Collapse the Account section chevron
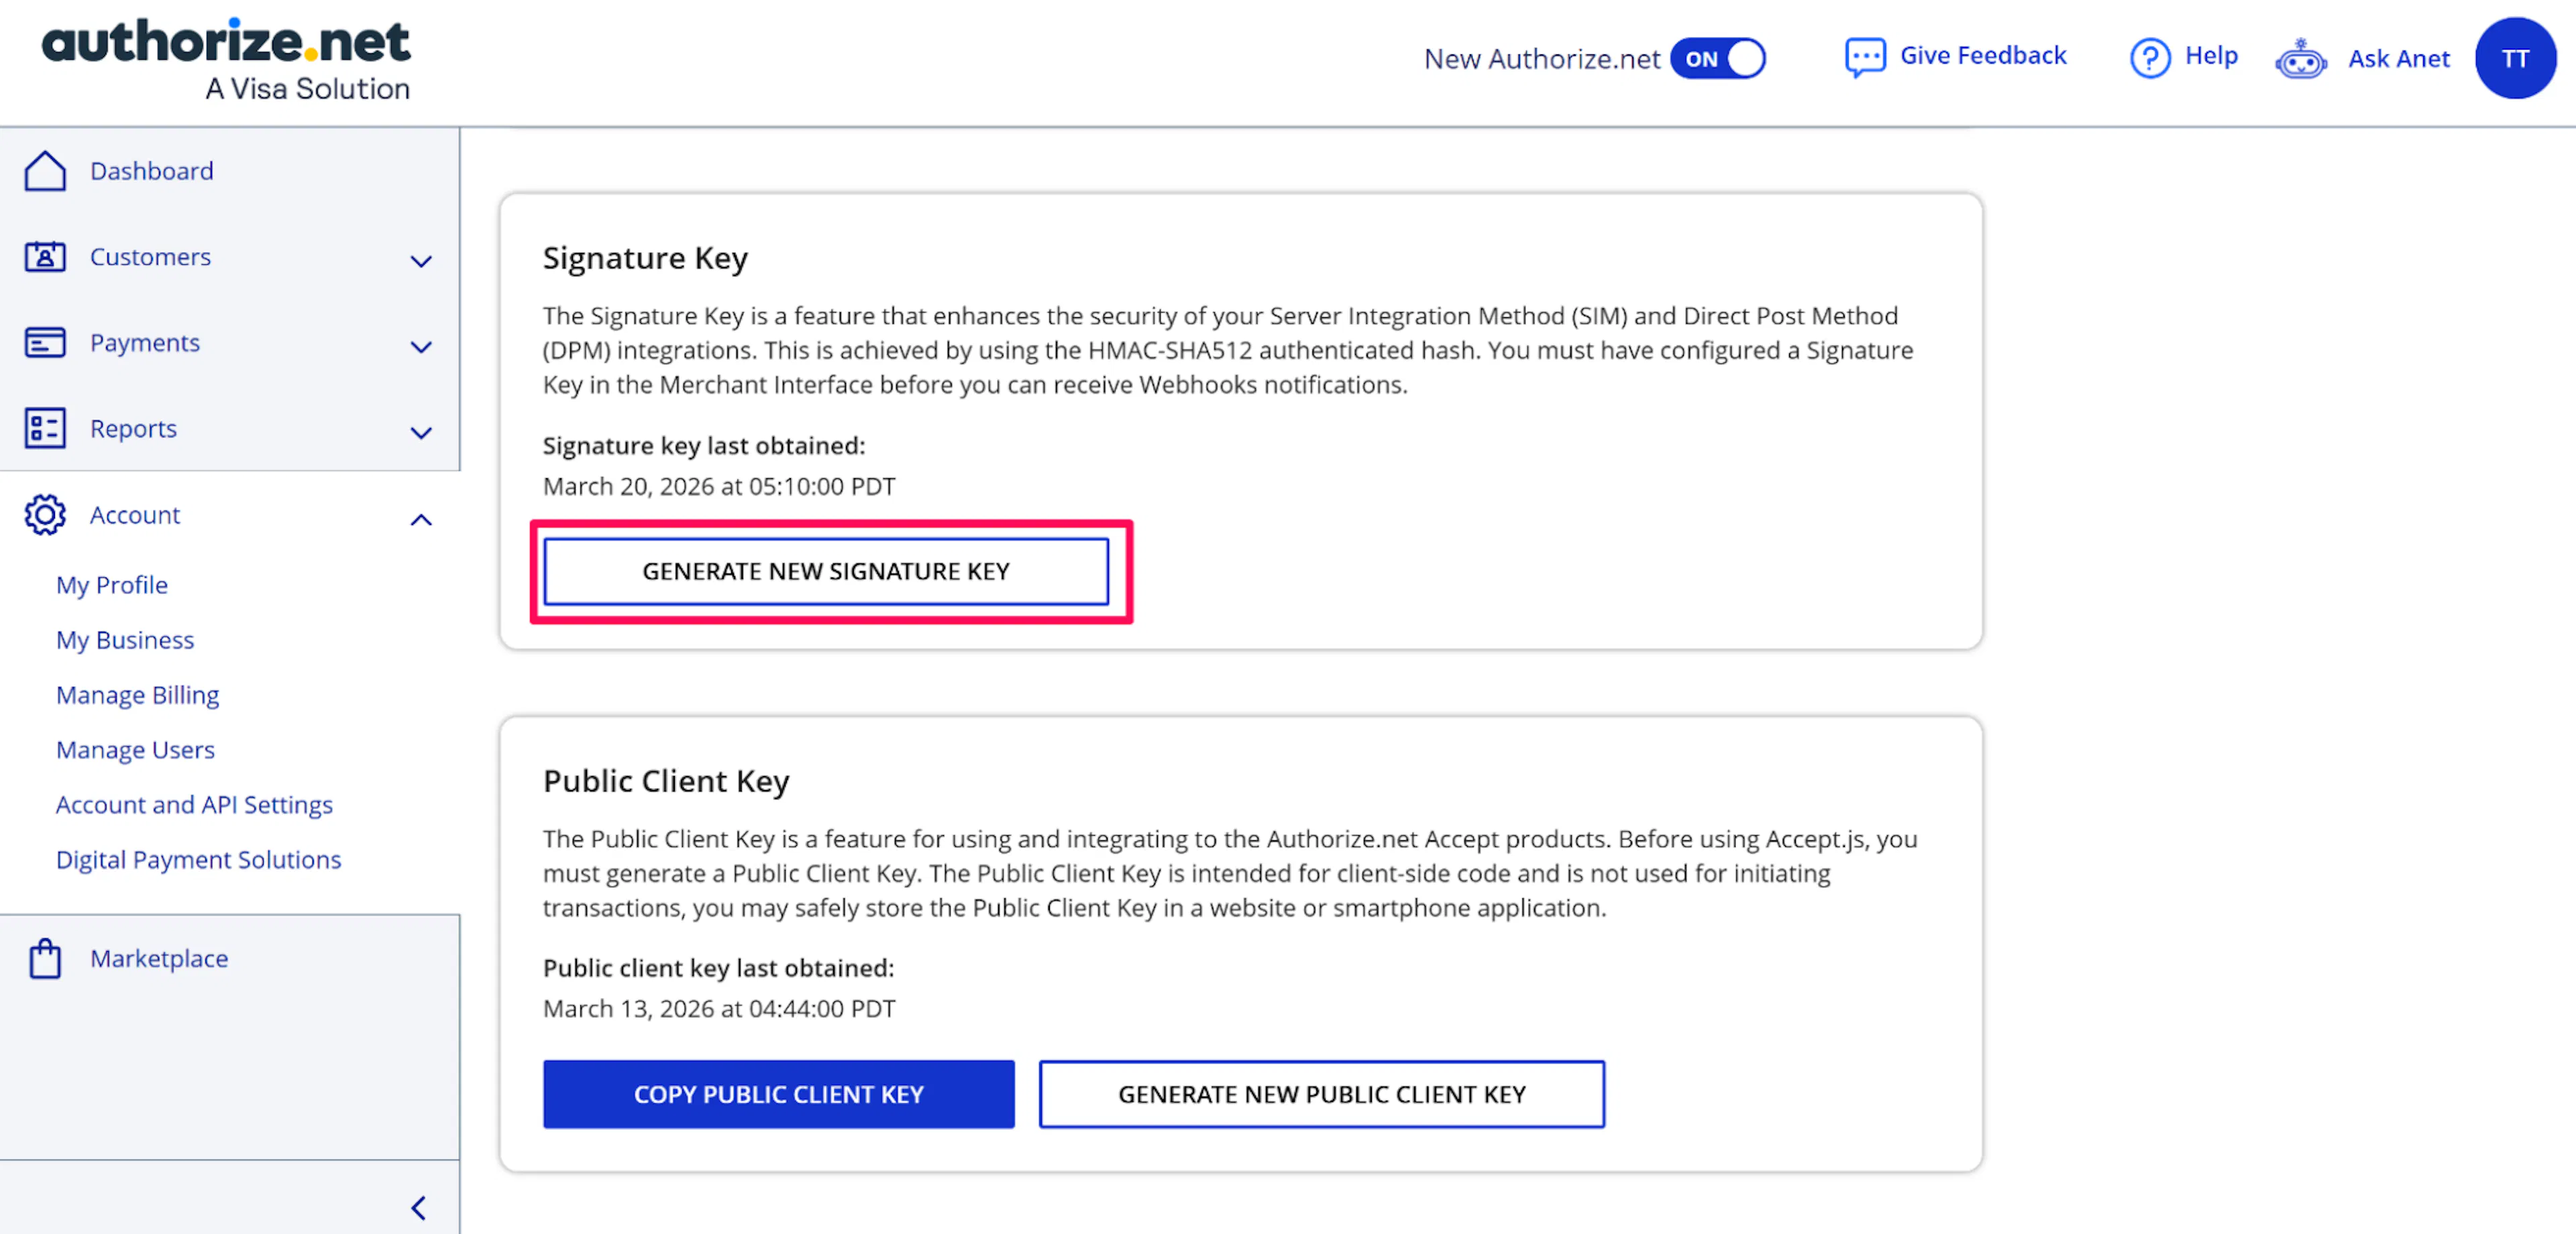 coord(421,519)
